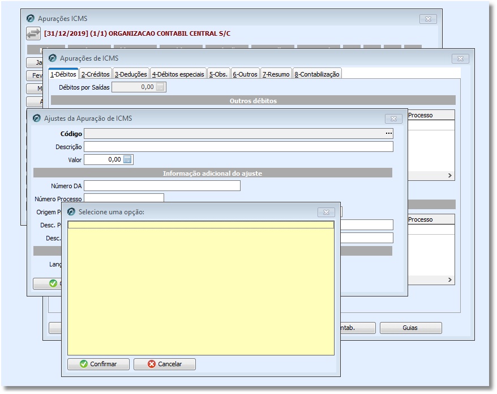
Task: Open the 4-Débitos especiais tab
Action: point(178,74)
